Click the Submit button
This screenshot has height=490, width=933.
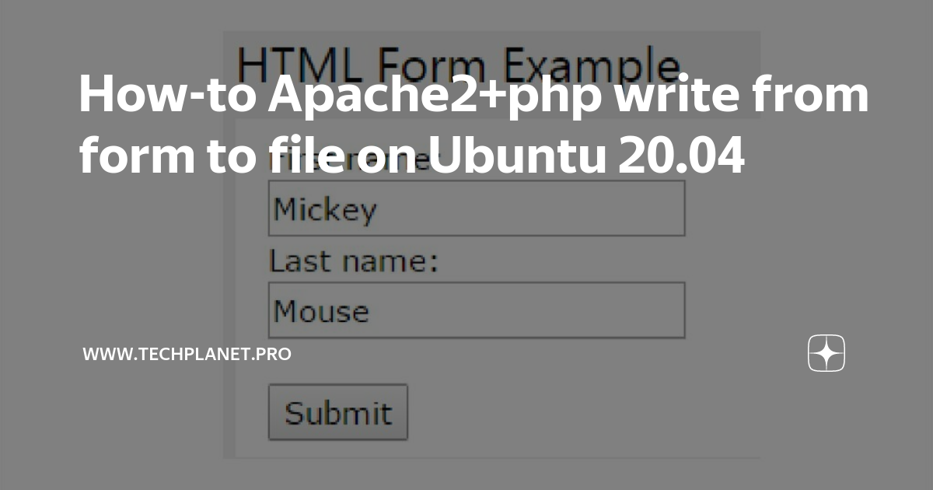pyautogui.click(x=338, y=412)
